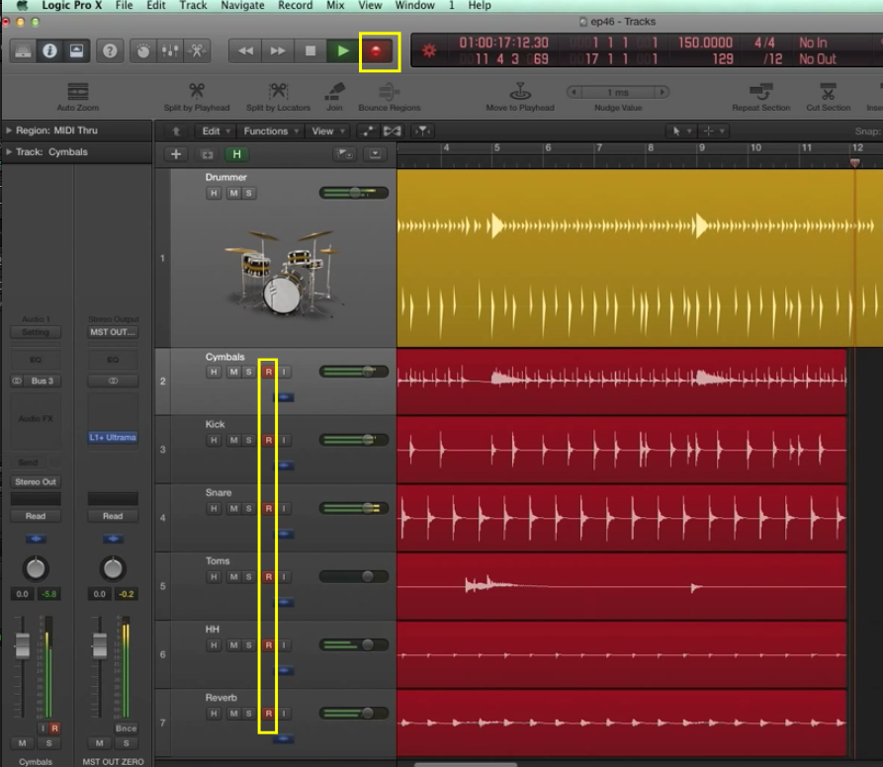
Task: Toggle input monitoring on HH track
Action: [x=284, y=645]
